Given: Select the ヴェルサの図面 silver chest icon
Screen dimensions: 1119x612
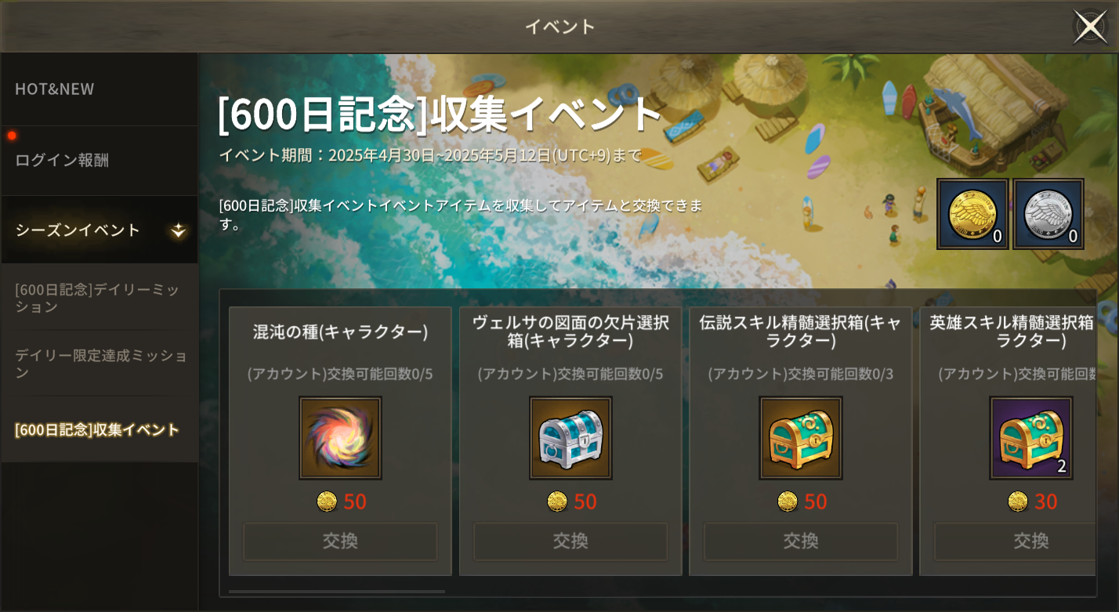Looking at the screenshot, I should pos(570,438).
